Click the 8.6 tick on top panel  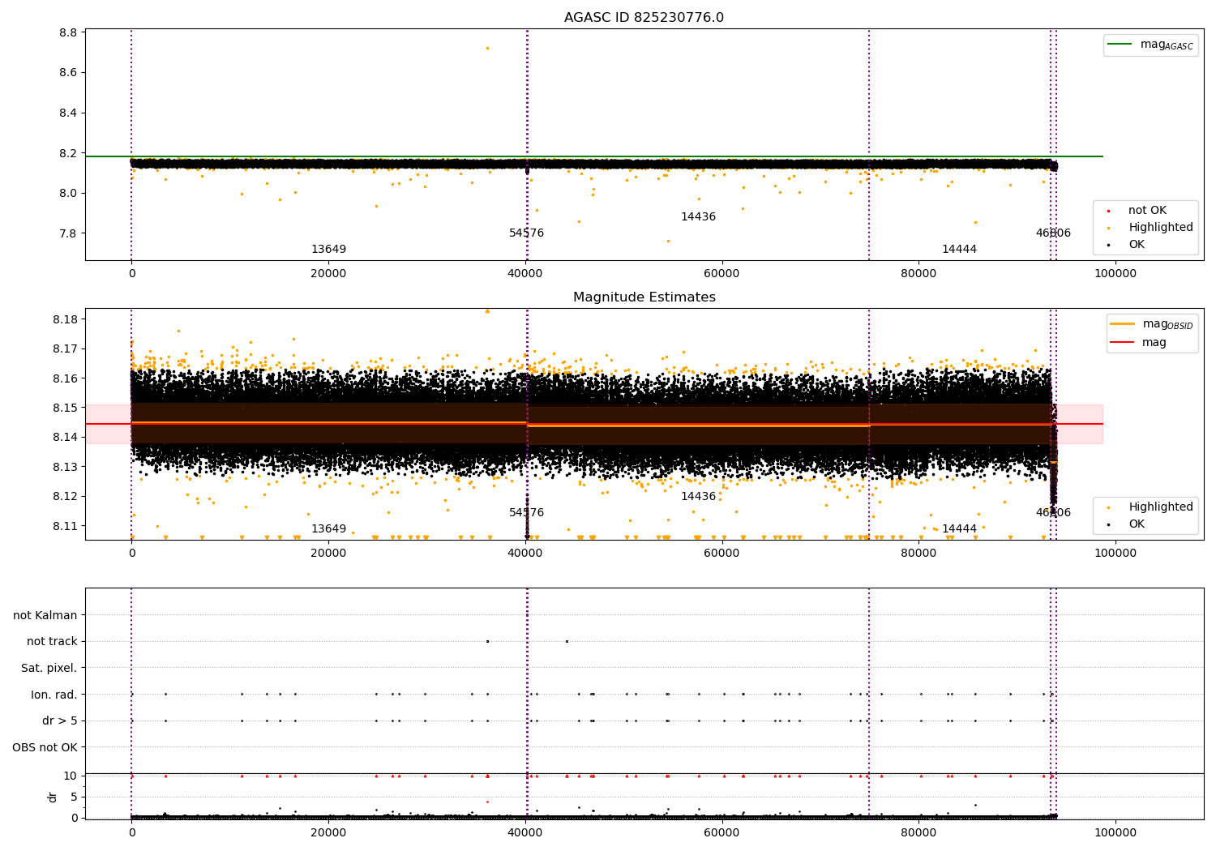click(x=69, y=73)
